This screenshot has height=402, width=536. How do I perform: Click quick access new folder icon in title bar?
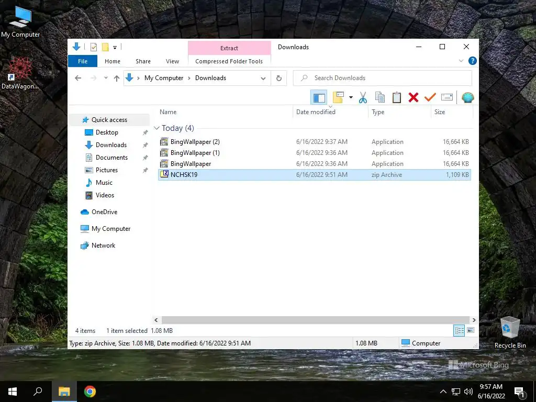point(105,47)
